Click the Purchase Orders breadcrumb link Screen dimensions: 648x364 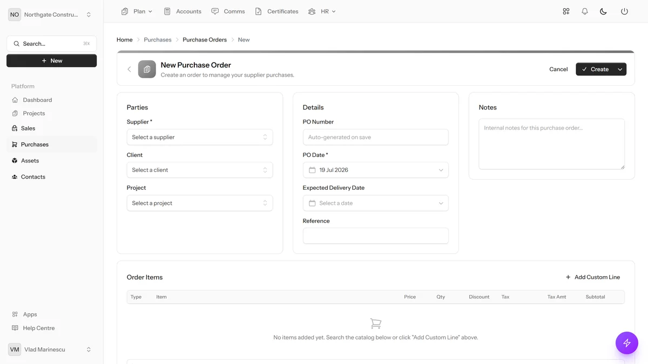tap(205, 40)
